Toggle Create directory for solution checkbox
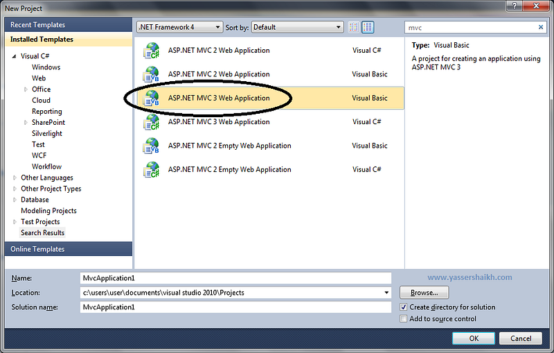 (x=403, y=307)
